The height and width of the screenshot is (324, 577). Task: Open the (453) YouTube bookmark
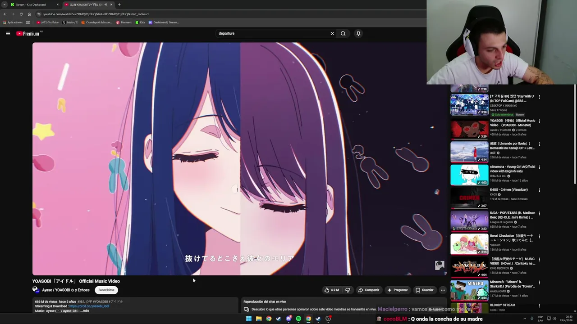coord(48,22)
